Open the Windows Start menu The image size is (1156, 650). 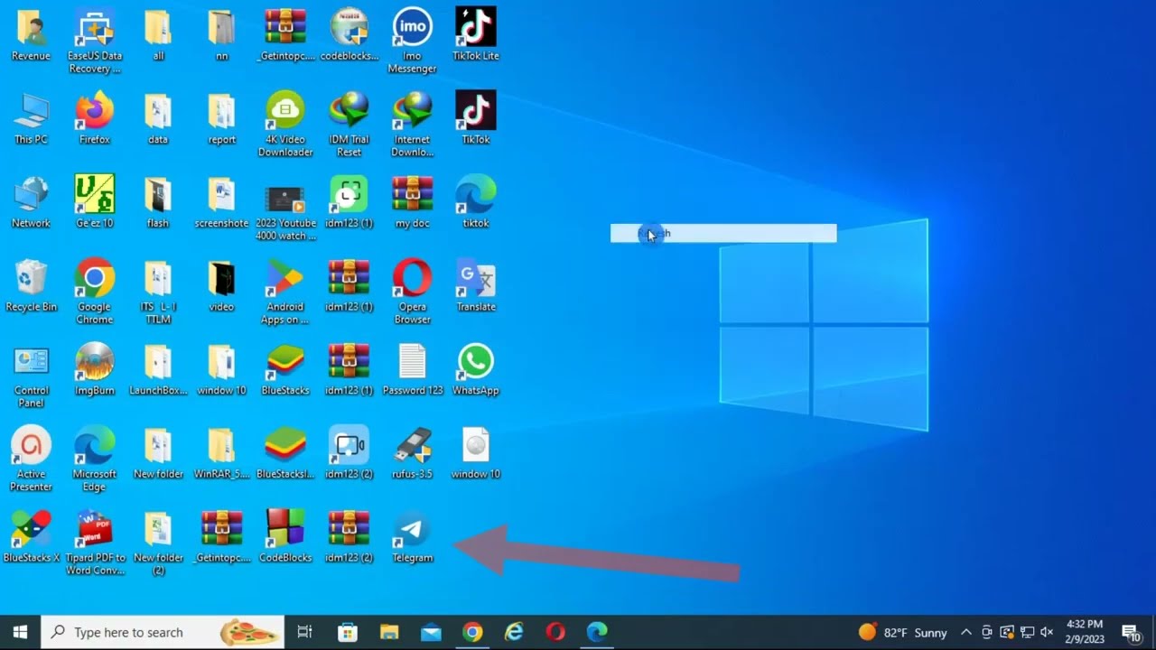20,632
